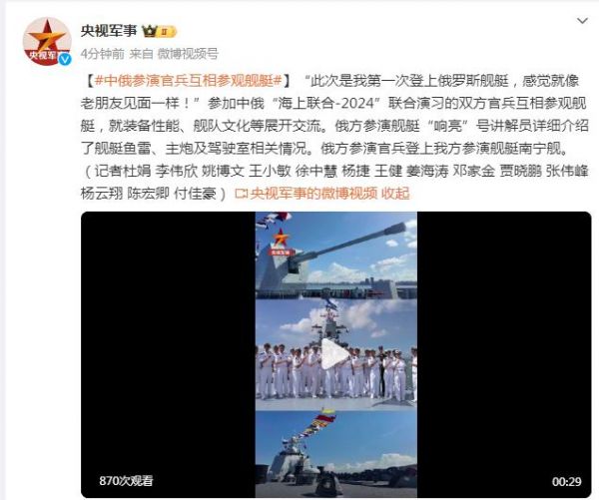
Task: Click the crown membership badge icon
Action: click(150, 31)
